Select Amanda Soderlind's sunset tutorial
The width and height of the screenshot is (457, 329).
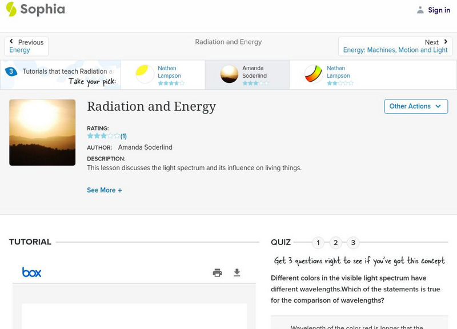pyautogui.click(x=247, y=75)
